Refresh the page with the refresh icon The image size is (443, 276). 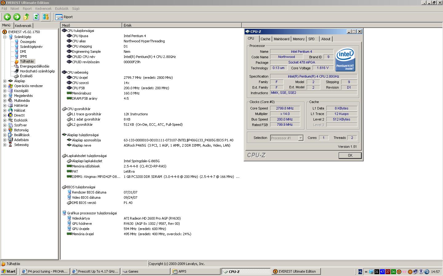(x=36, y=17)
